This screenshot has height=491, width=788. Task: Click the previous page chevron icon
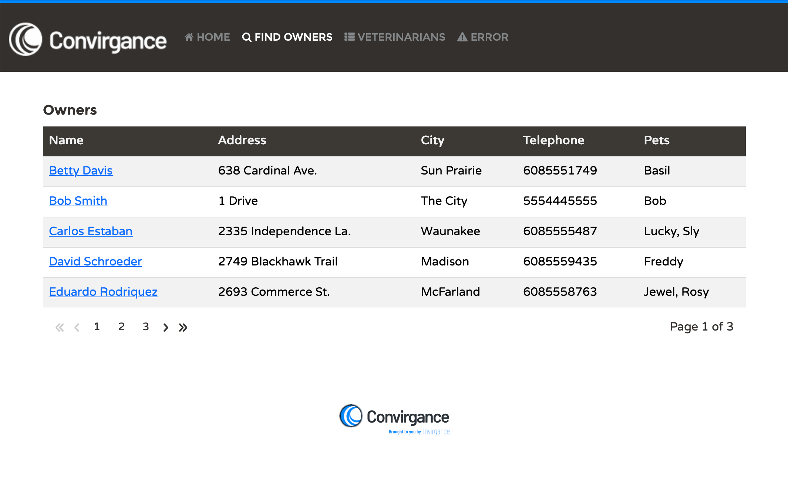tap(77, 327)
